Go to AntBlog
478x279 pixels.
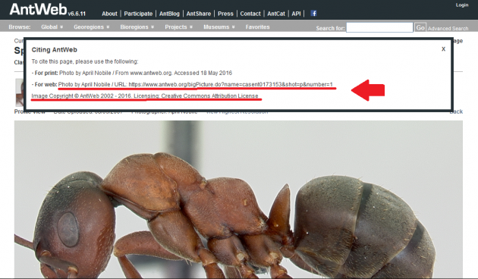point(169,14)
